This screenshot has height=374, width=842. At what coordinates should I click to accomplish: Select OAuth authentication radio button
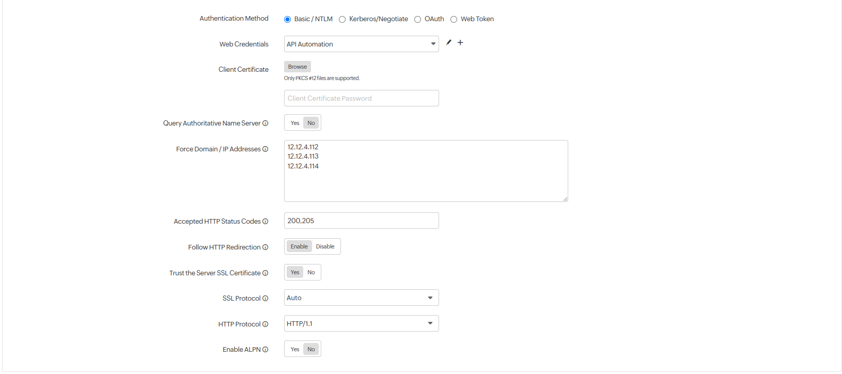coord(417,20)
